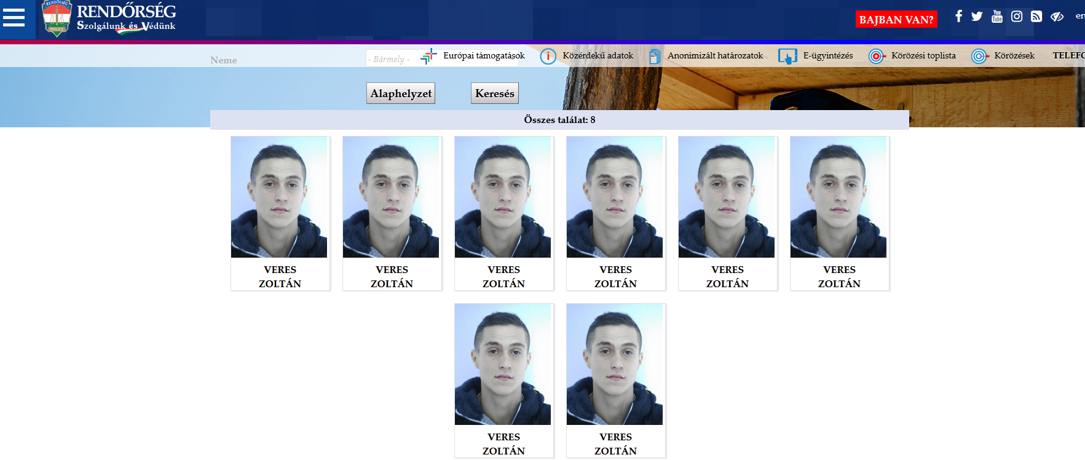Open the first VERES ZOLTÁN result card
The width and height of the screenshot is (1085, 460).
point(280,213)
